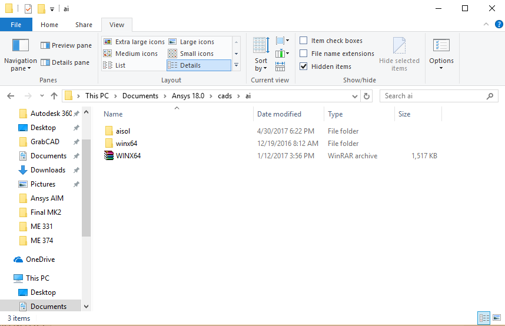Open the Sort by menu
The width and height of the screenshot is (505, 326).
click(x=261, y=55)
